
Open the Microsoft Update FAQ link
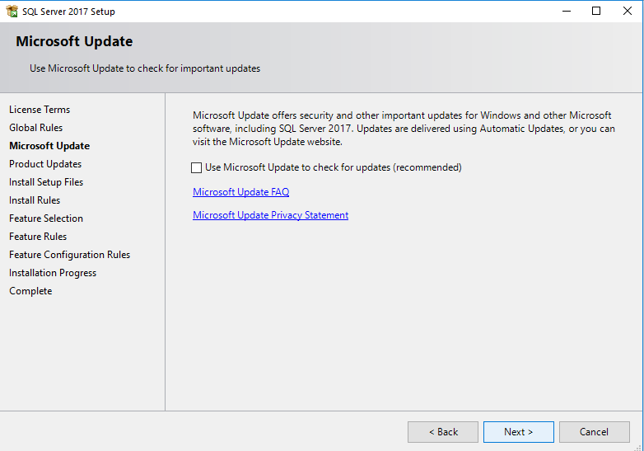click(240, 192)
